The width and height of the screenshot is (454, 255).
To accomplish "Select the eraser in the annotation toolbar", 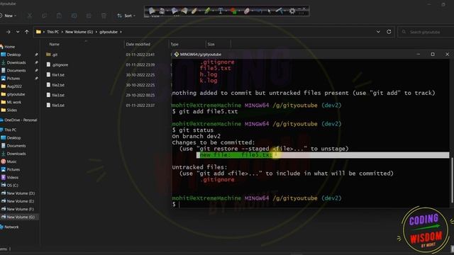I will (247, 11).
